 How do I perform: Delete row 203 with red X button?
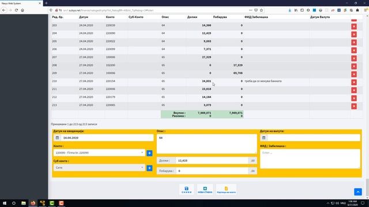(x=353, y=26)
